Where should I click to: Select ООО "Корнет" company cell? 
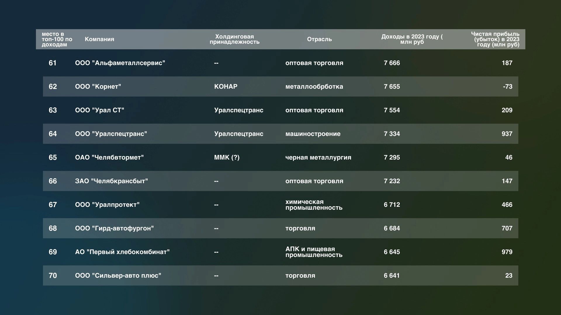click(98, 87)
